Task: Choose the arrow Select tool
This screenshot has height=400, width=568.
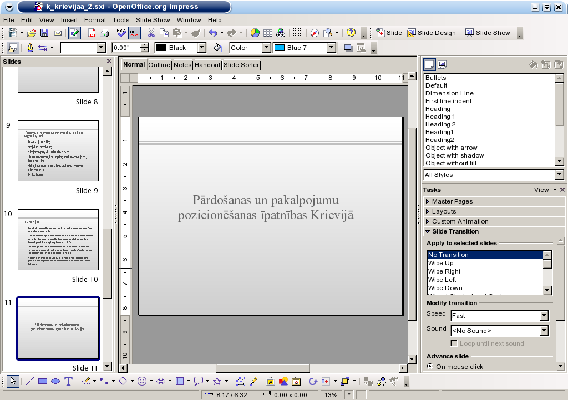Action: tap(13, 381)
